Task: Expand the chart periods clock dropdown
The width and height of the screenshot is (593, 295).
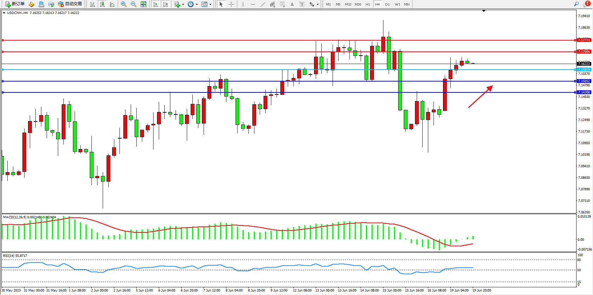Action: (x=197, y=5)
